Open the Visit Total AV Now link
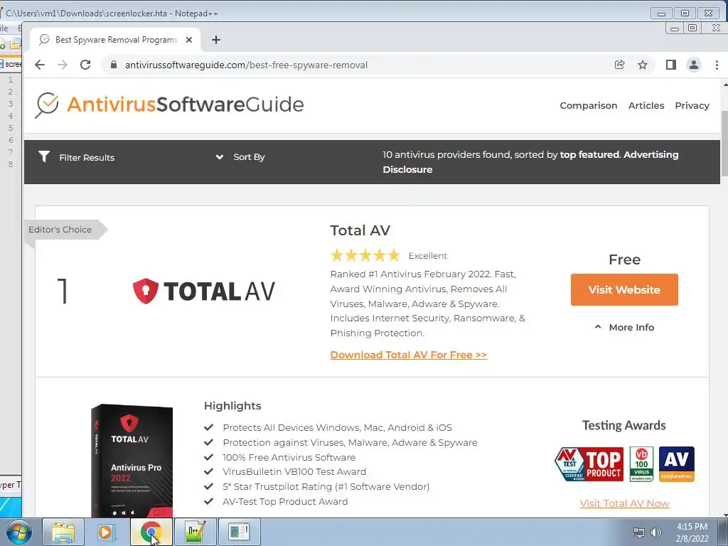728x546 pixels. (624, 503)
